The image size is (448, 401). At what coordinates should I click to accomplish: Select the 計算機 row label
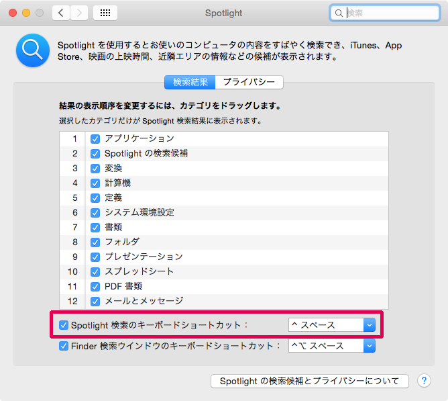point(118,183)
